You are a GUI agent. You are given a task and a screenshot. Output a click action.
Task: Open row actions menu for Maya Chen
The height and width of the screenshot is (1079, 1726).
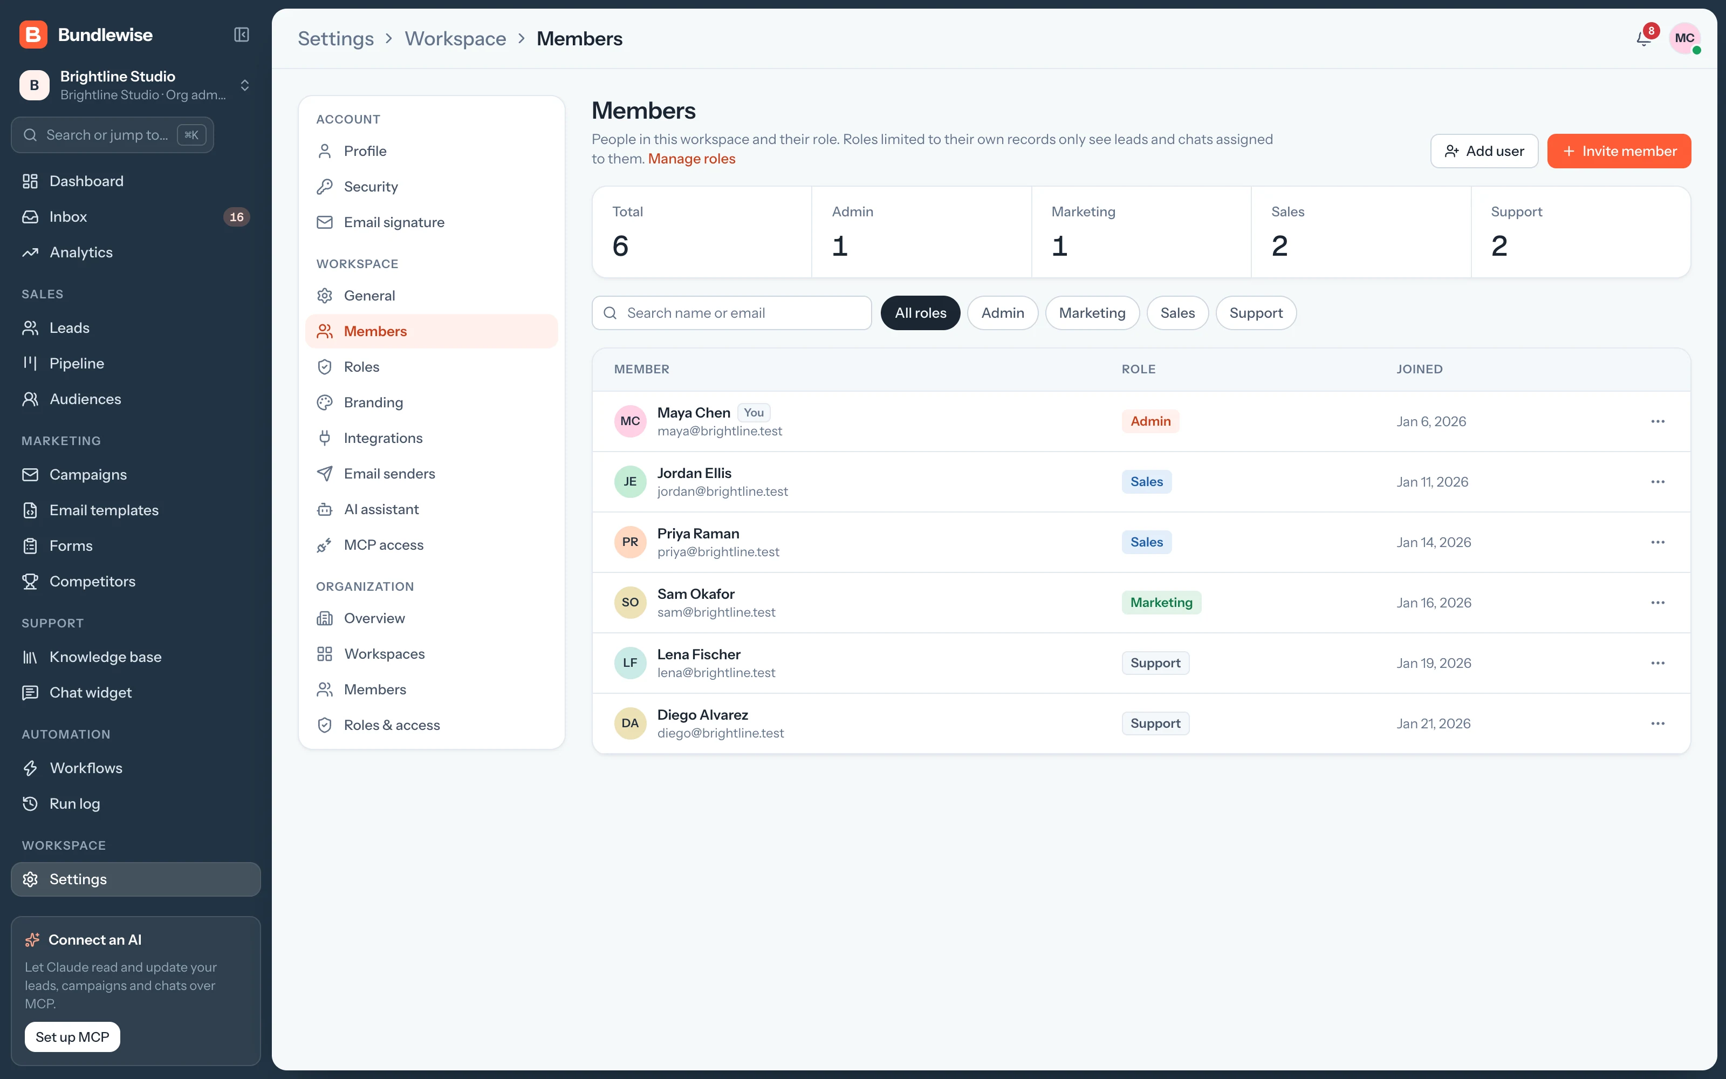click(1657, 422)
